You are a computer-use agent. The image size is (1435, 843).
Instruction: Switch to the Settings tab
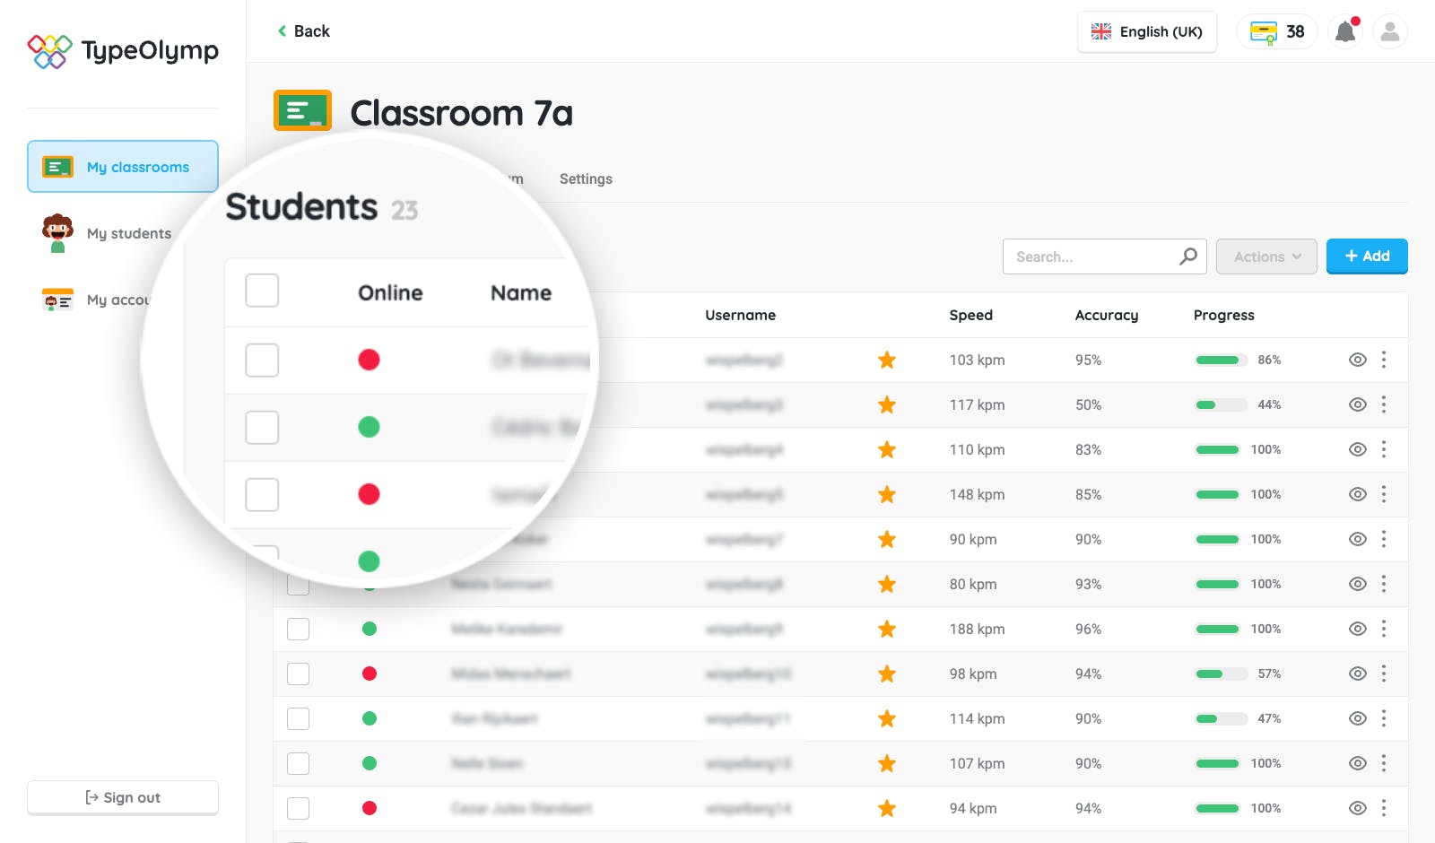[x=586, y=178]
